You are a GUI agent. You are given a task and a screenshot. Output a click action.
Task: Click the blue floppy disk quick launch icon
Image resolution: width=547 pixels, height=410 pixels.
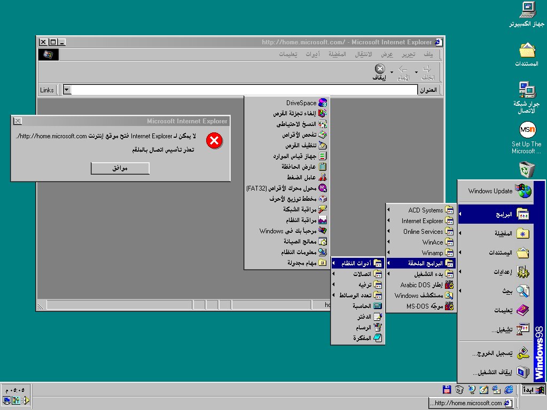(x=447, y=389)
